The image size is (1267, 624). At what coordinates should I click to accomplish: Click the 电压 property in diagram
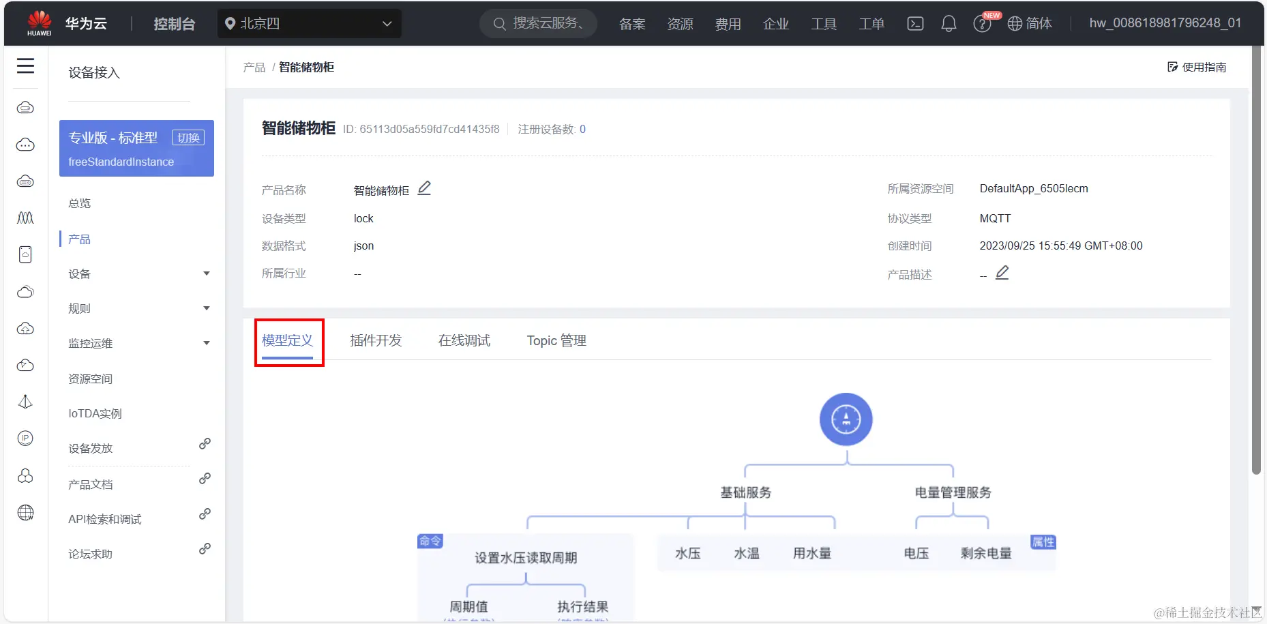point(916,554)
